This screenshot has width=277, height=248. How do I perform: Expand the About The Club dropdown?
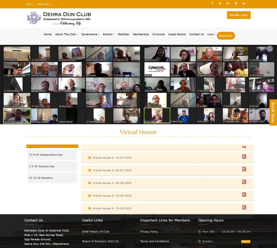[x=66, y=34]
